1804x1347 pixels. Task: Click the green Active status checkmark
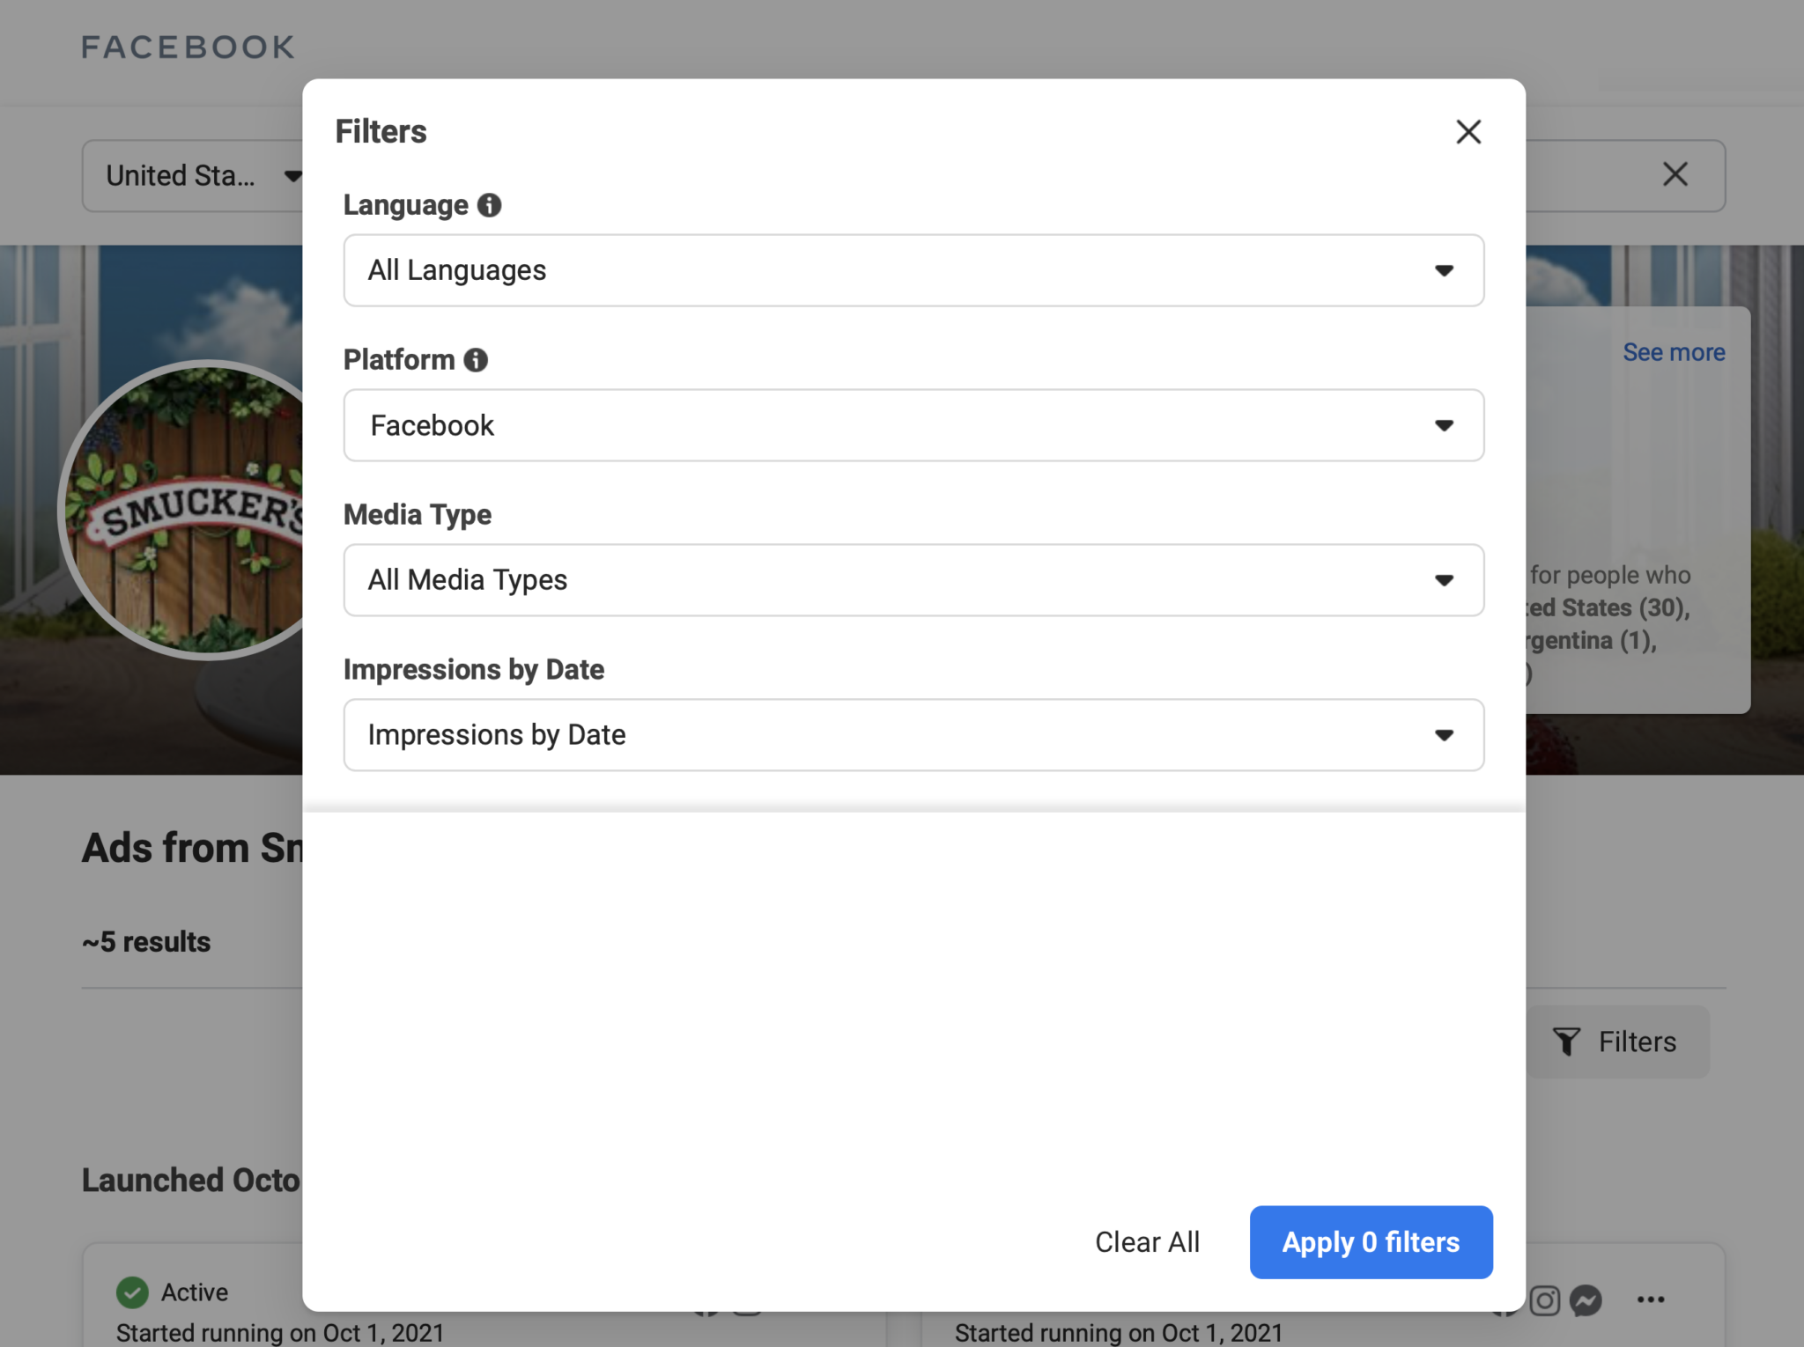133,1292
